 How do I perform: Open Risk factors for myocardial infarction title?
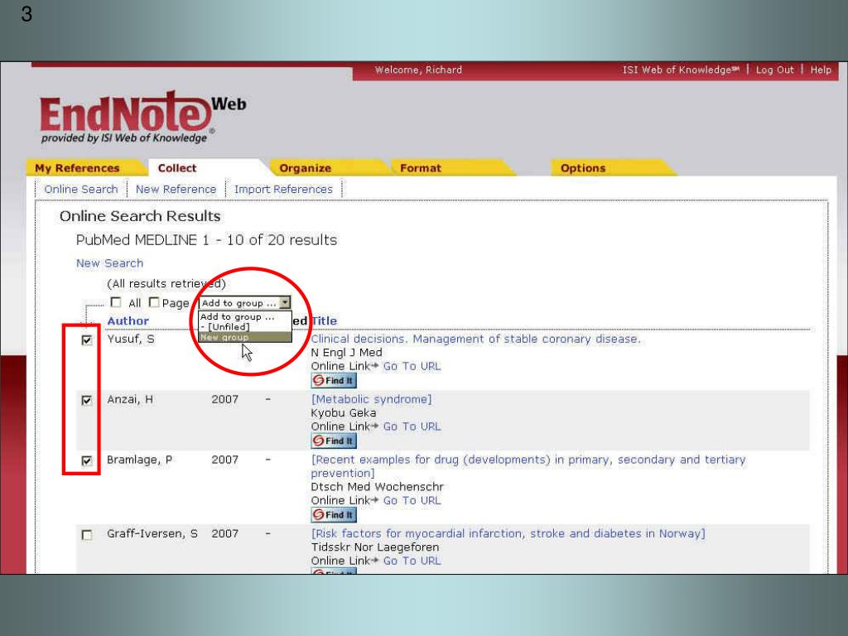508,534
